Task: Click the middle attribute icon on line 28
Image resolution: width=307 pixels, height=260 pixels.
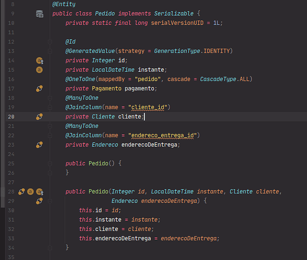Action: click(30, 191)
